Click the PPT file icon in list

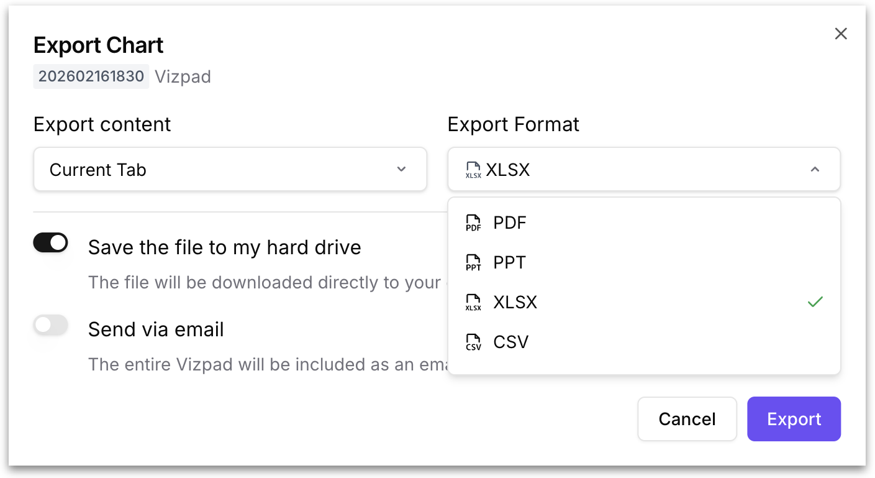coord(473,263)
